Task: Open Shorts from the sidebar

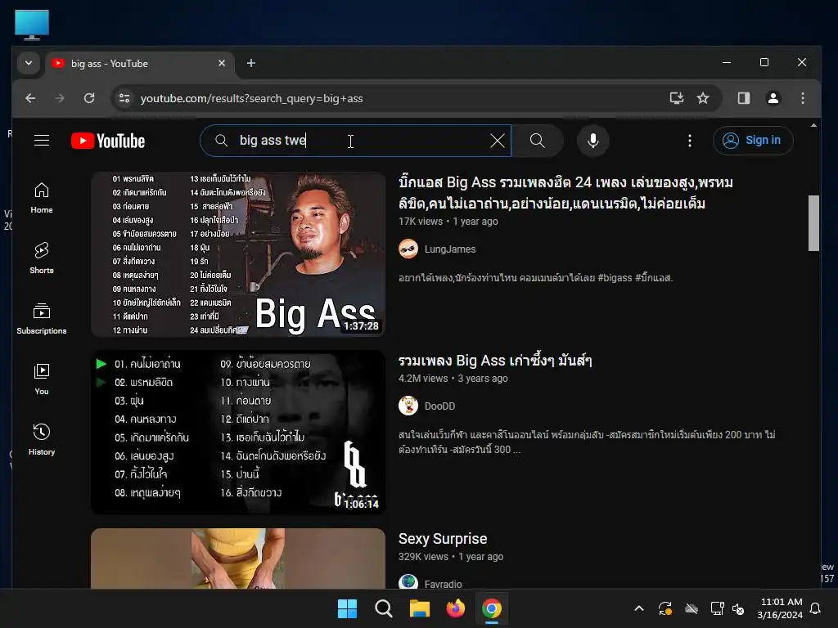Action: [x=42, y=258]
